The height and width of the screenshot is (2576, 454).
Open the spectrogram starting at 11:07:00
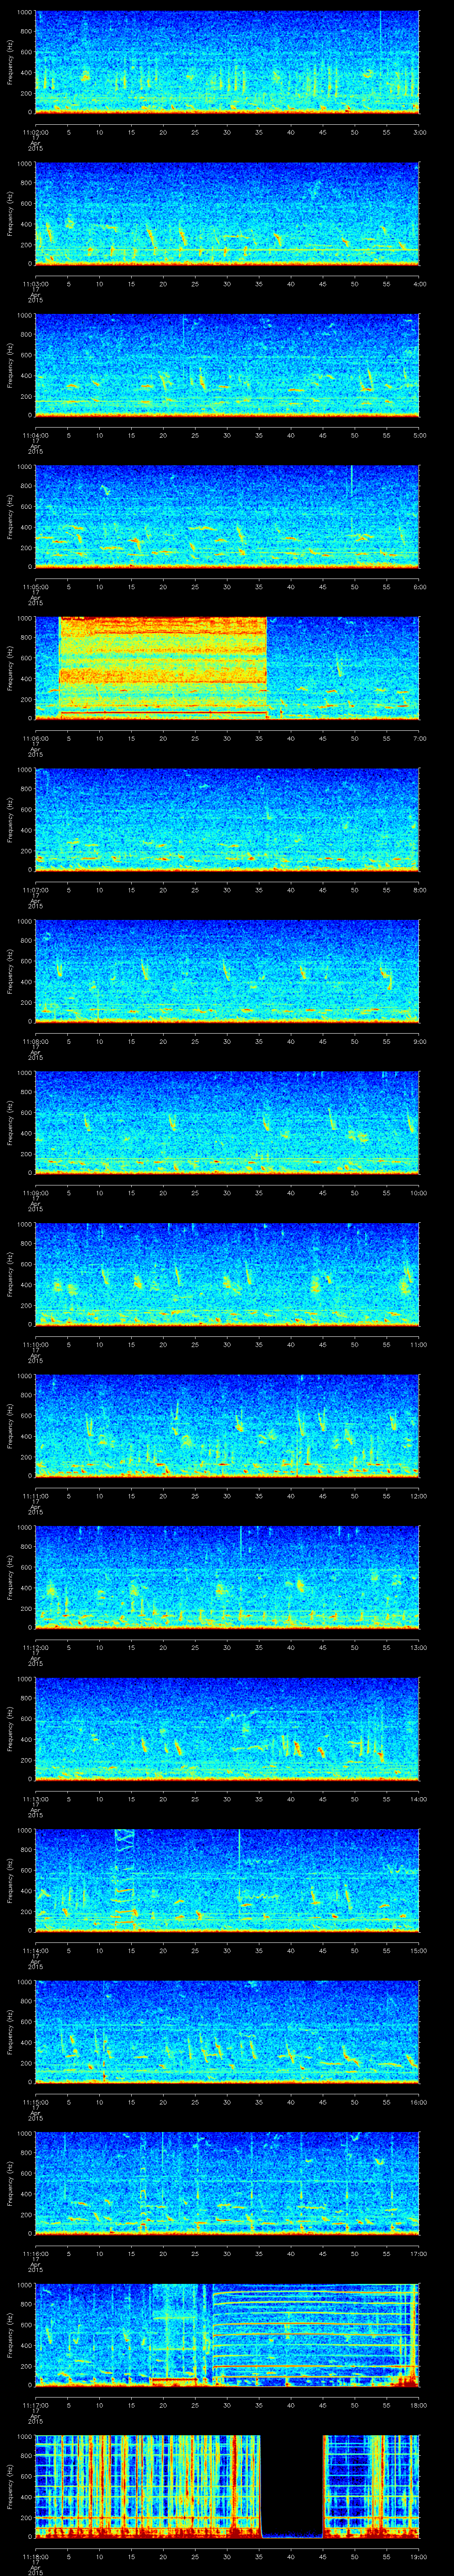pyautogui.click(x=227, y=819)
